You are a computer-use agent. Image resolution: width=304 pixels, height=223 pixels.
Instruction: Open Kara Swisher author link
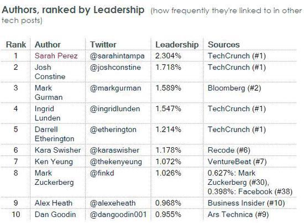click(57, 150)
